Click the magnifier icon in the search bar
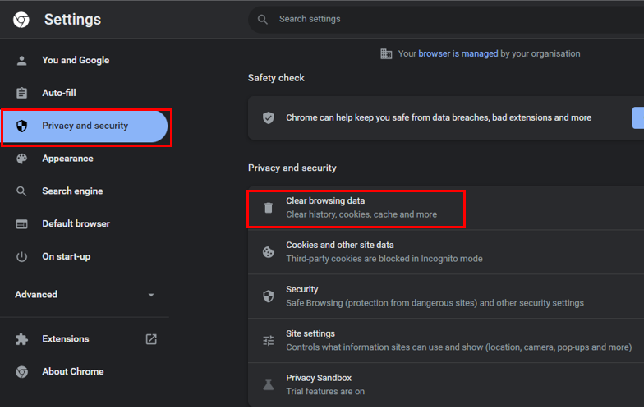The height and width of the screenshot is (409, 644). click(x=263, y=20)
